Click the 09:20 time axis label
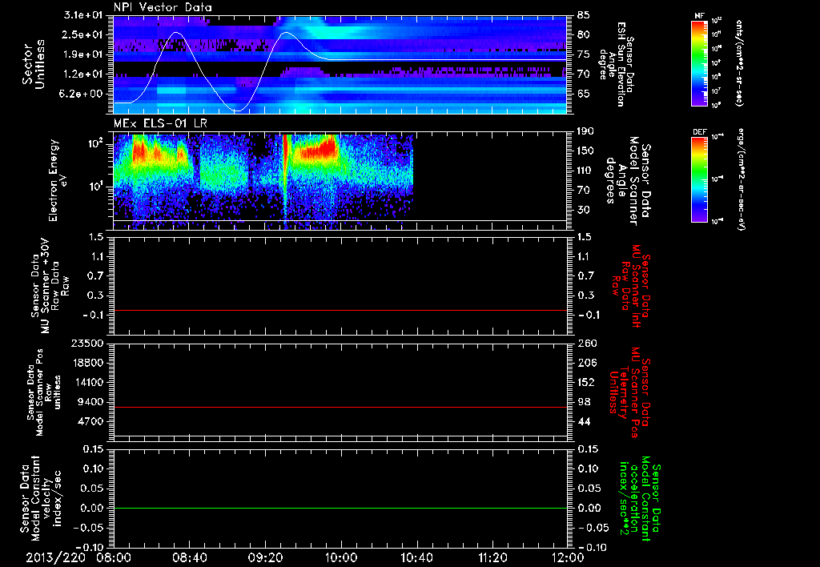This screenshot has width=820, height=567. click(265, 557)
